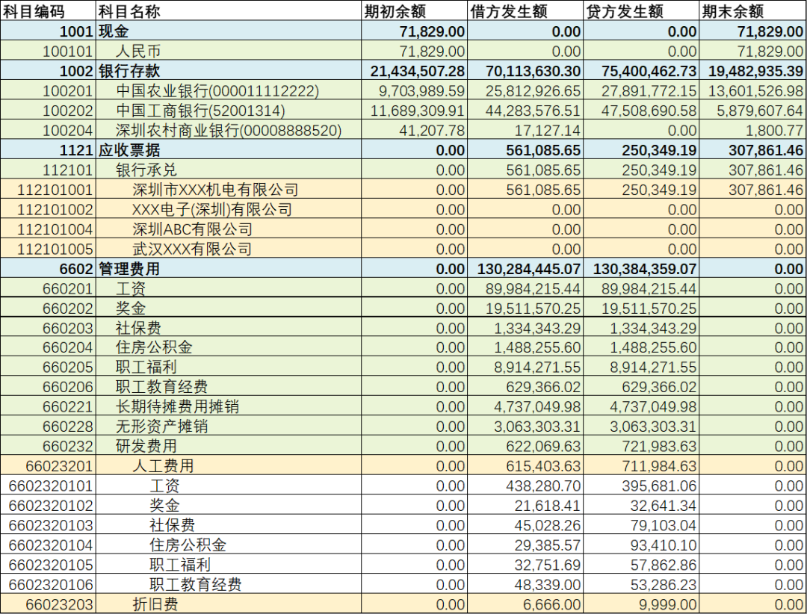Image resolution: width=807 pixels, height=614 pixels.
Task: Select the 武汉XXX有限公司 cell
Action: coord(229,249)
